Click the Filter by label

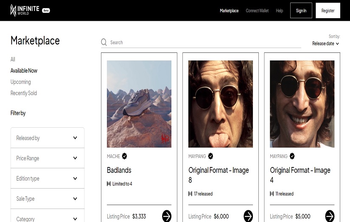click(x=18, y=113)
